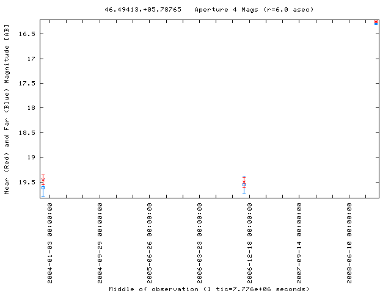Viewport: 391px width, 293px height.
Task: Click the blue far-UV square point near 2004-01-03
Action: [x=43, y=187]
